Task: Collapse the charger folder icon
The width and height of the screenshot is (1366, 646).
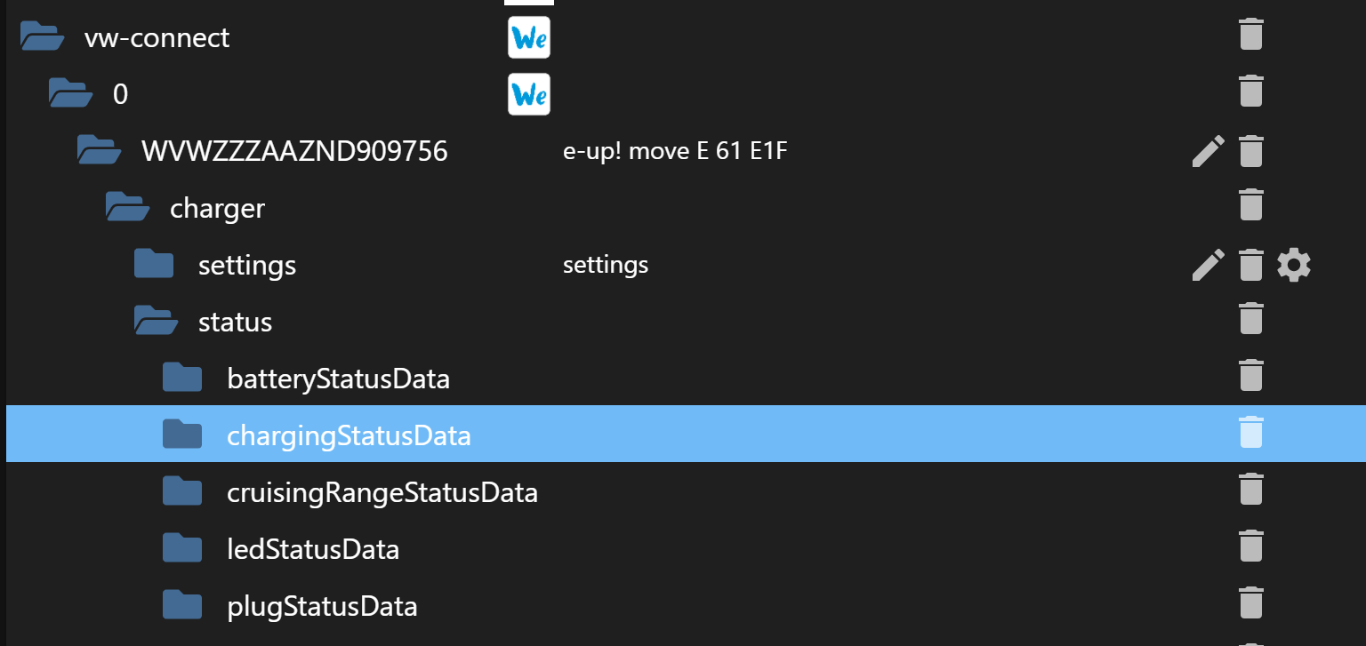Action: pos(127,208)
